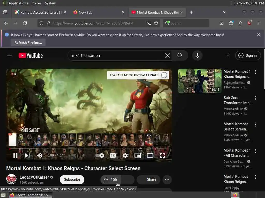This screenshot has height=198, width=265.
Task: Open LegacyOfKaiser channel avatar
Action: coord(11,179)
